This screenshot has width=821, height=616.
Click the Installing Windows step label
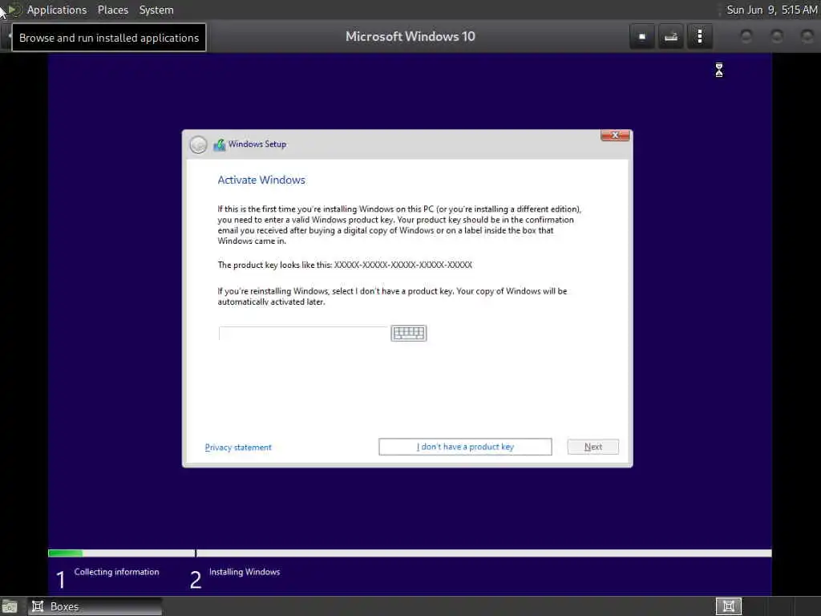pos(245,572)
